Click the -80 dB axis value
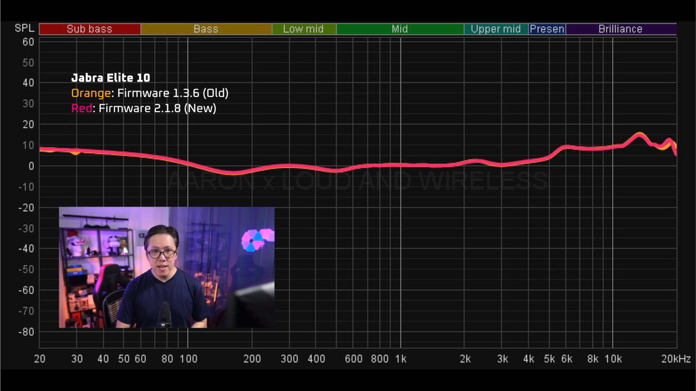This screenshot has width=696, height=391. pyautogui.click(x=26, y=332)
